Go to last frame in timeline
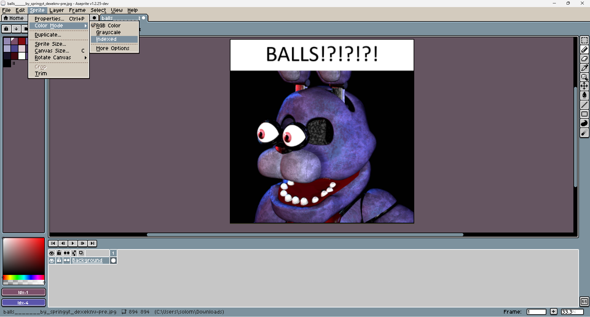Viewport: 590px width, 317px height. [92, 243]
